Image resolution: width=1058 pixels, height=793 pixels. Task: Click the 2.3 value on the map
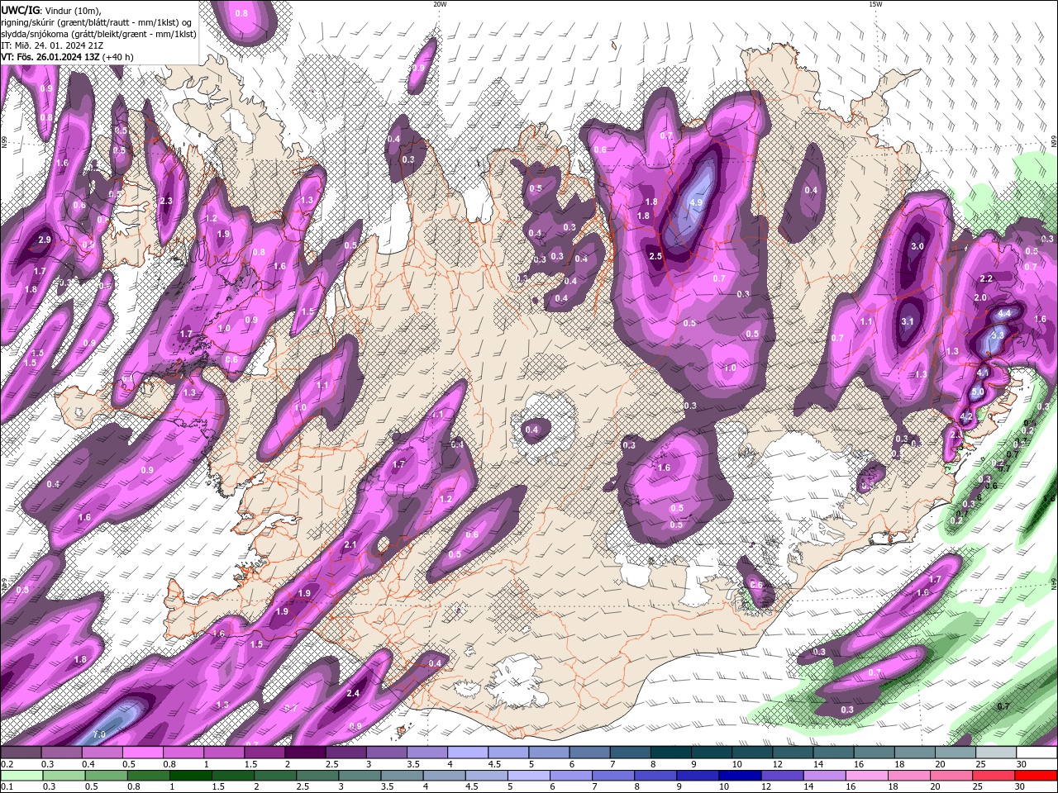(x=165, y=201)
